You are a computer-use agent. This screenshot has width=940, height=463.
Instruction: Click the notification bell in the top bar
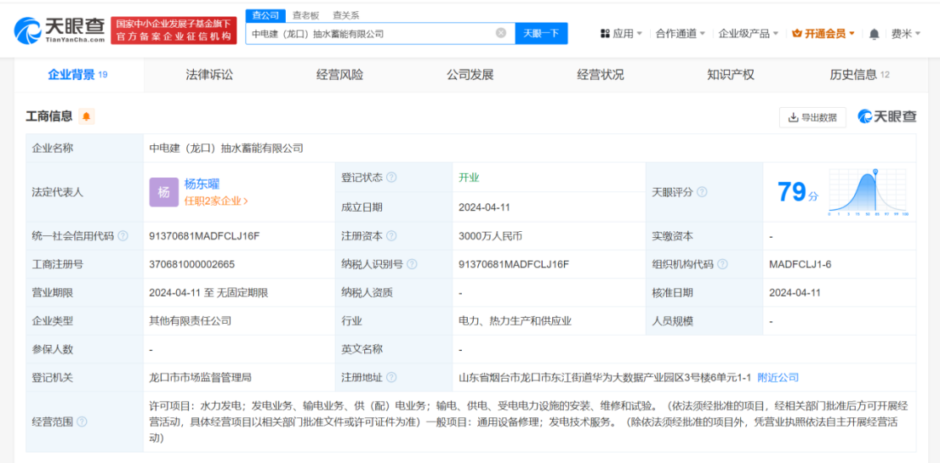874,34
